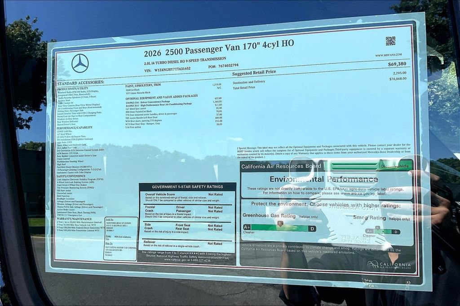Click the 'PERFORMANCE/CAPABILITY' heading
460x306 pixels.
tap(75, 128)
